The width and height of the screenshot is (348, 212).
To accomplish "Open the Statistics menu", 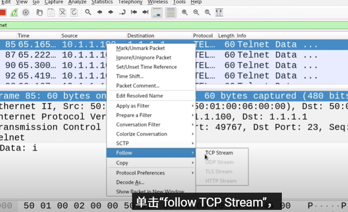I will click(102, 2).
